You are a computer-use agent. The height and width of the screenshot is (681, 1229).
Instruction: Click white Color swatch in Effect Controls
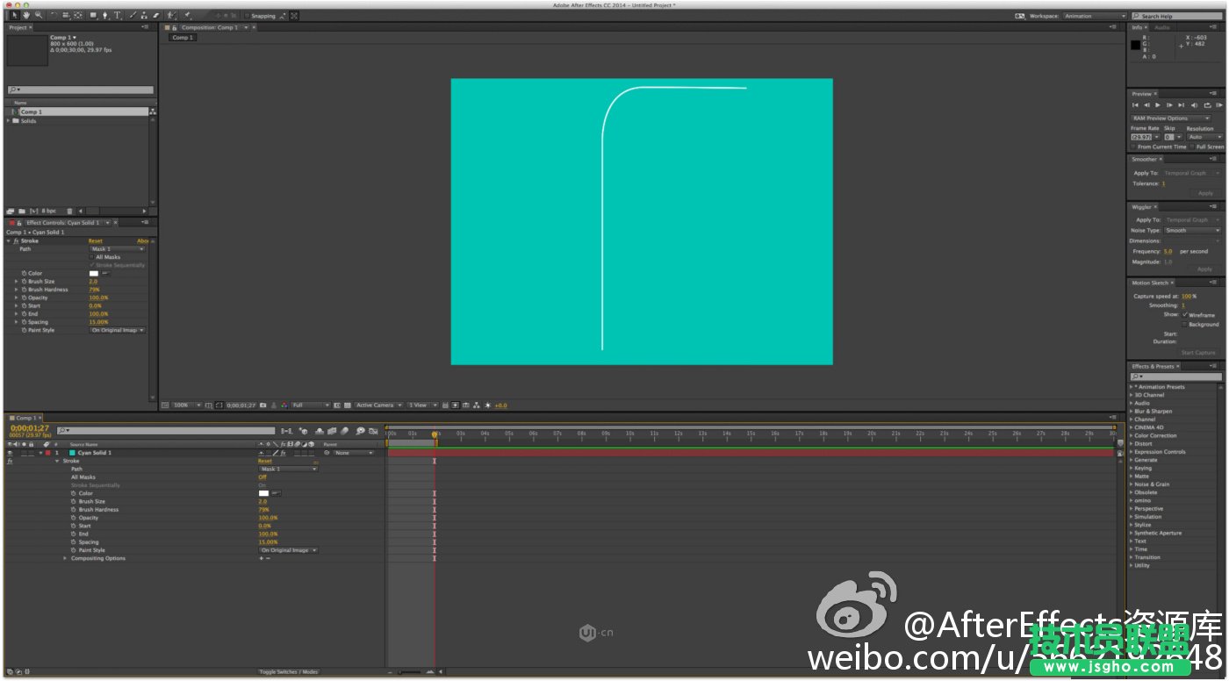click(93, 273)
